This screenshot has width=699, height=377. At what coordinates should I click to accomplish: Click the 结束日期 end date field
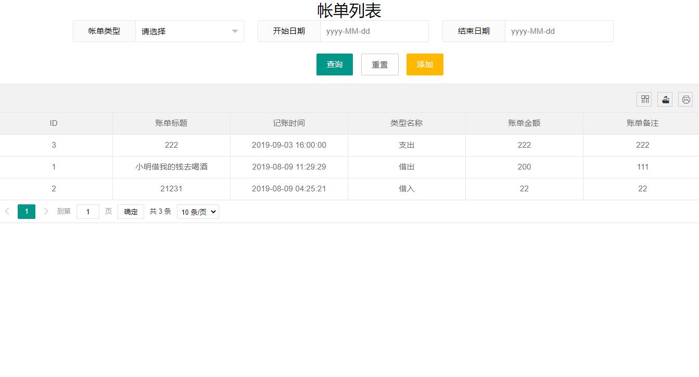[x=558, y=31]
